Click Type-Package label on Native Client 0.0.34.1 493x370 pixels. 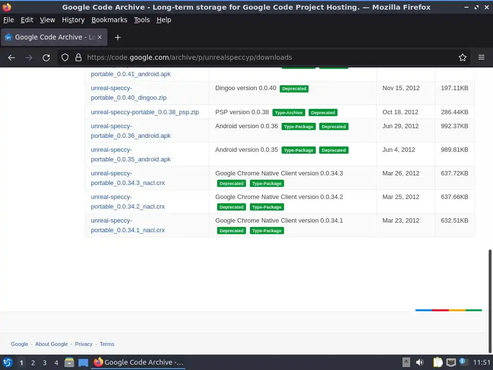(267, 231)
